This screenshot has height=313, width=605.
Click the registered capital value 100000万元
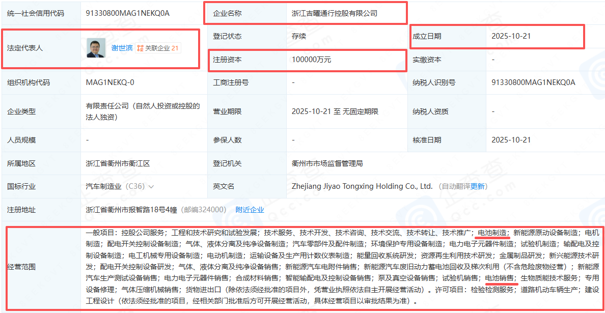pyautogui.click(x=311, y=60)
